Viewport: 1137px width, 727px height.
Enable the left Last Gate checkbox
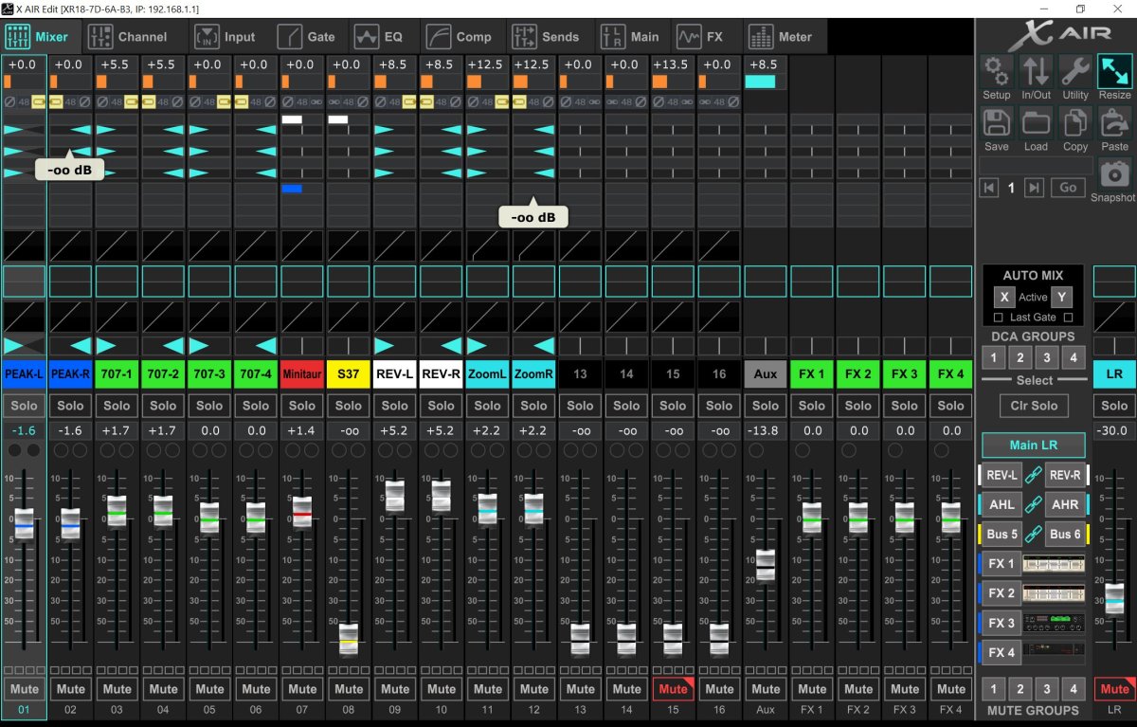click(x=998, y=318)
